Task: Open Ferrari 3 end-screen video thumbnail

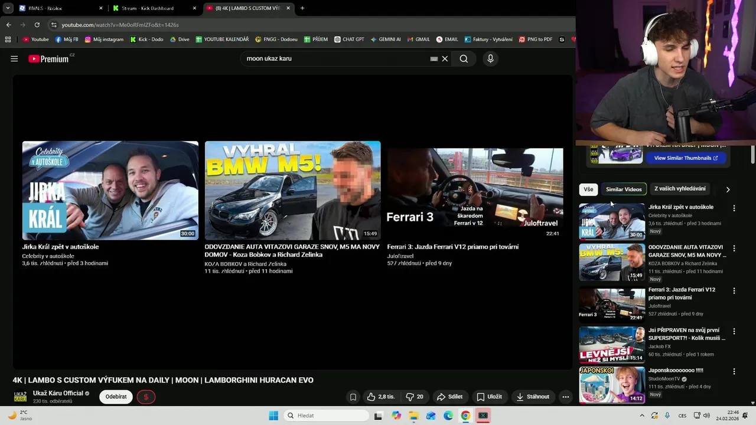Action: (x=475, y=190)
